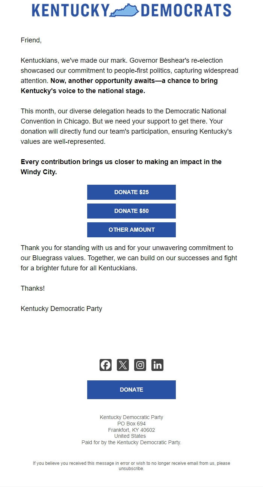Click the Kentucky Democratic Party signature line

[61, 308]
